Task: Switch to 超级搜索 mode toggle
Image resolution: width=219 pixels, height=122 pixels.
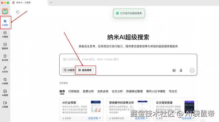Action: [x=85, y=70]
